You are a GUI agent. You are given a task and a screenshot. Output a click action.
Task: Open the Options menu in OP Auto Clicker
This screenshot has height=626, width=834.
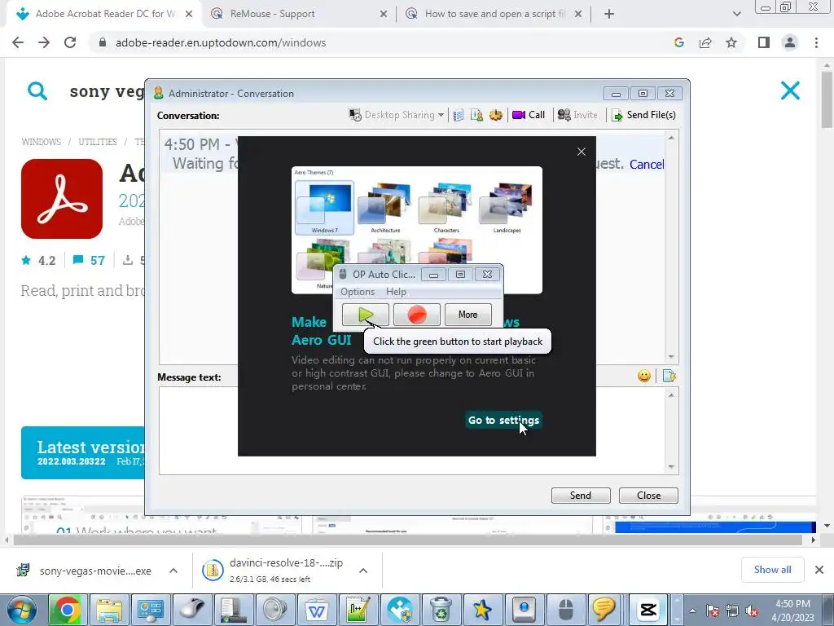(358, 292)
